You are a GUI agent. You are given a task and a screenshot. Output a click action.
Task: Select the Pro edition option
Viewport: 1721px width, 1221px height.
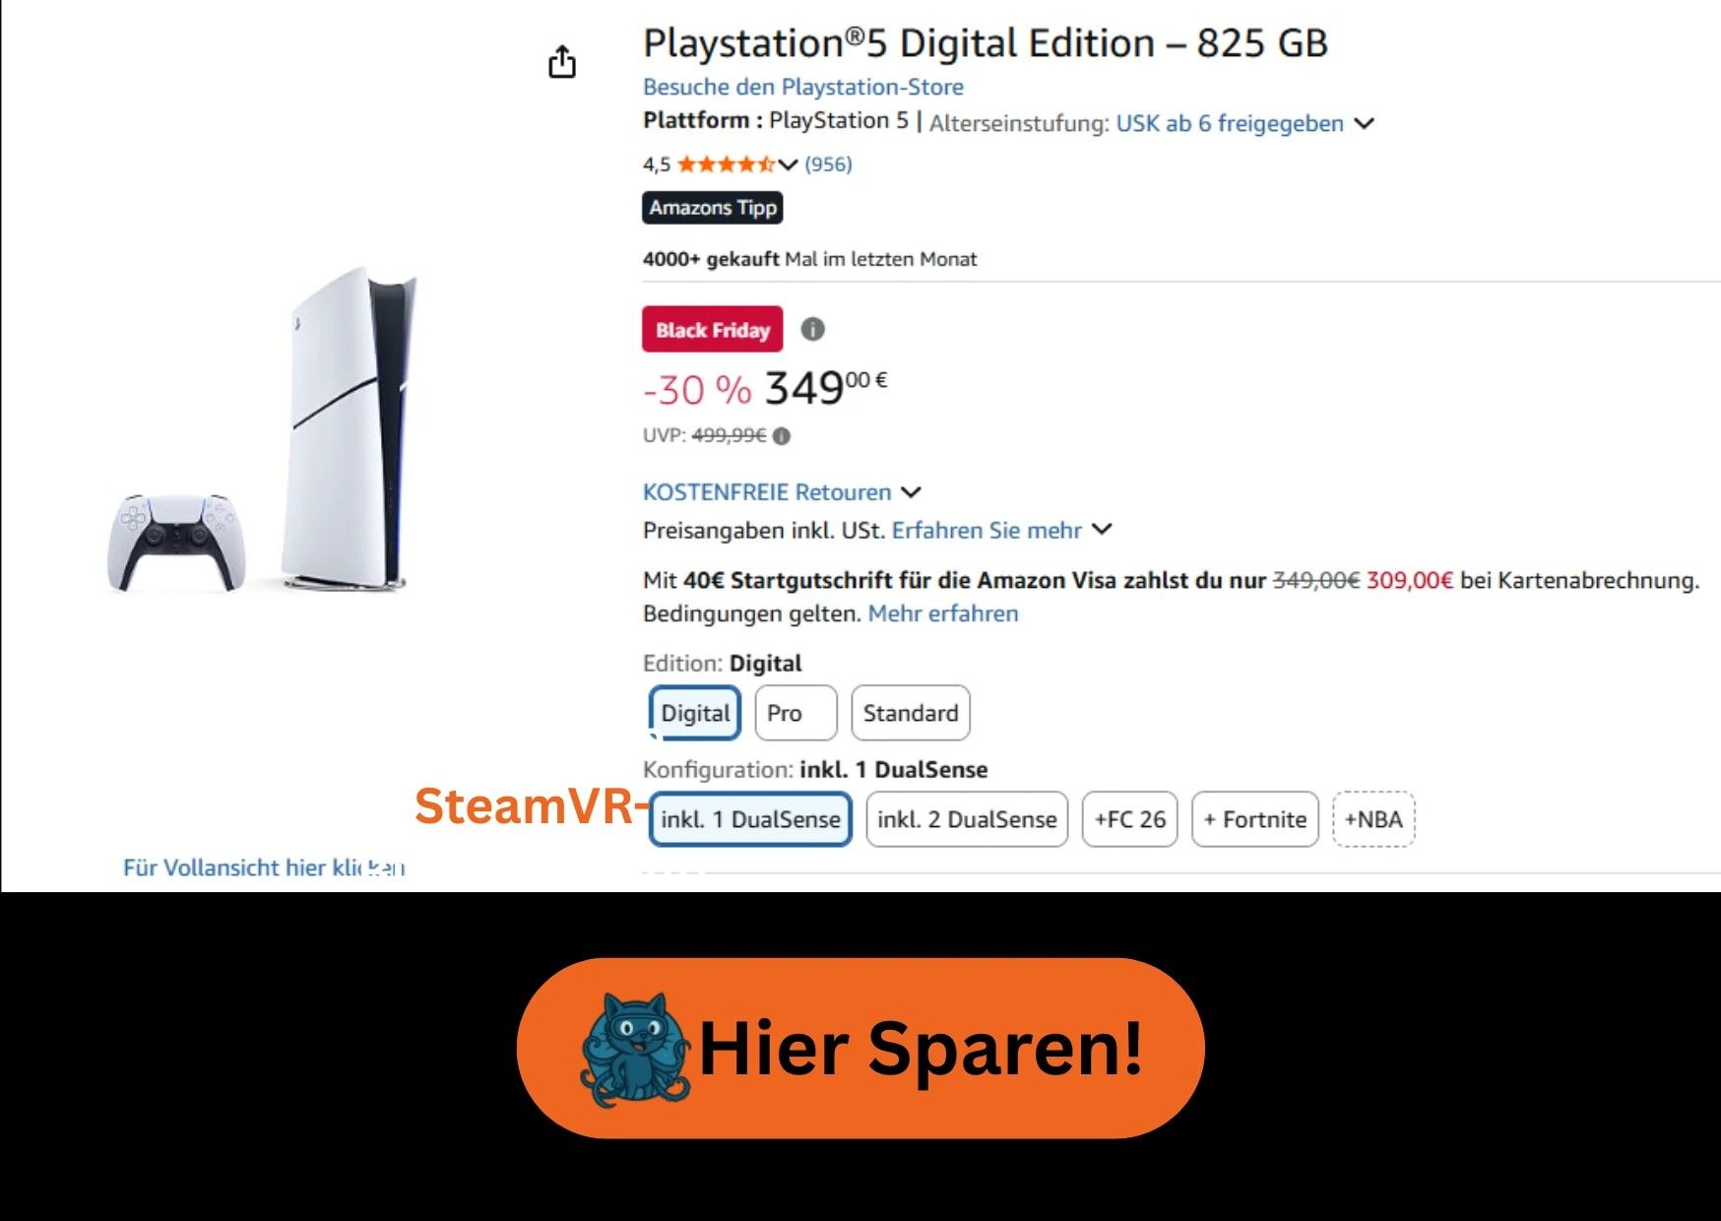pos(796,713)
